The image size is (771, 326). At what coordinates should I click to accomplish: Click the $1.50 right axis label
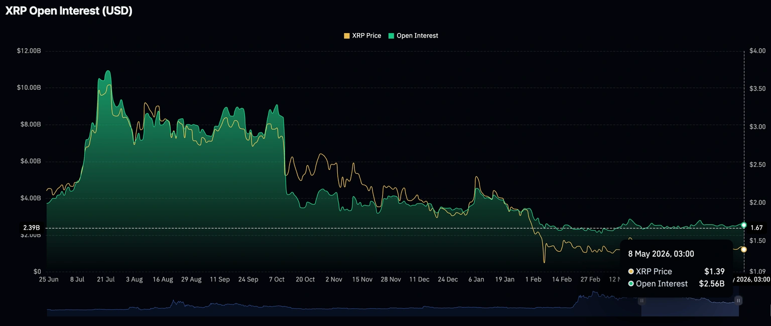click(757, 241)
